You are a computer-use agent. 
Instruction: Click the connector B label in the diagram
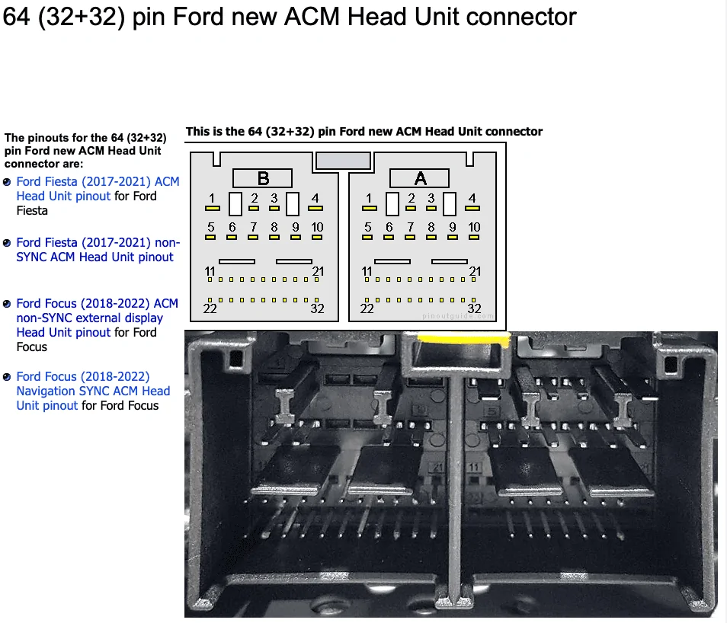262,178
